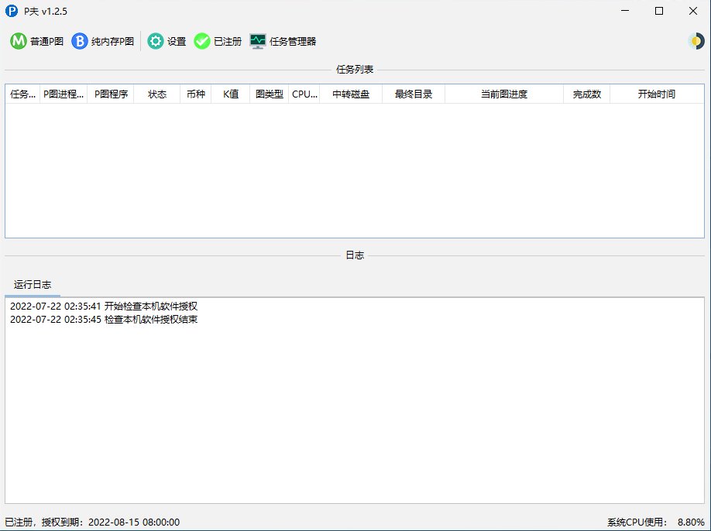
Task: Open 任务管理器 via the monitor icon
Action: 258,41
